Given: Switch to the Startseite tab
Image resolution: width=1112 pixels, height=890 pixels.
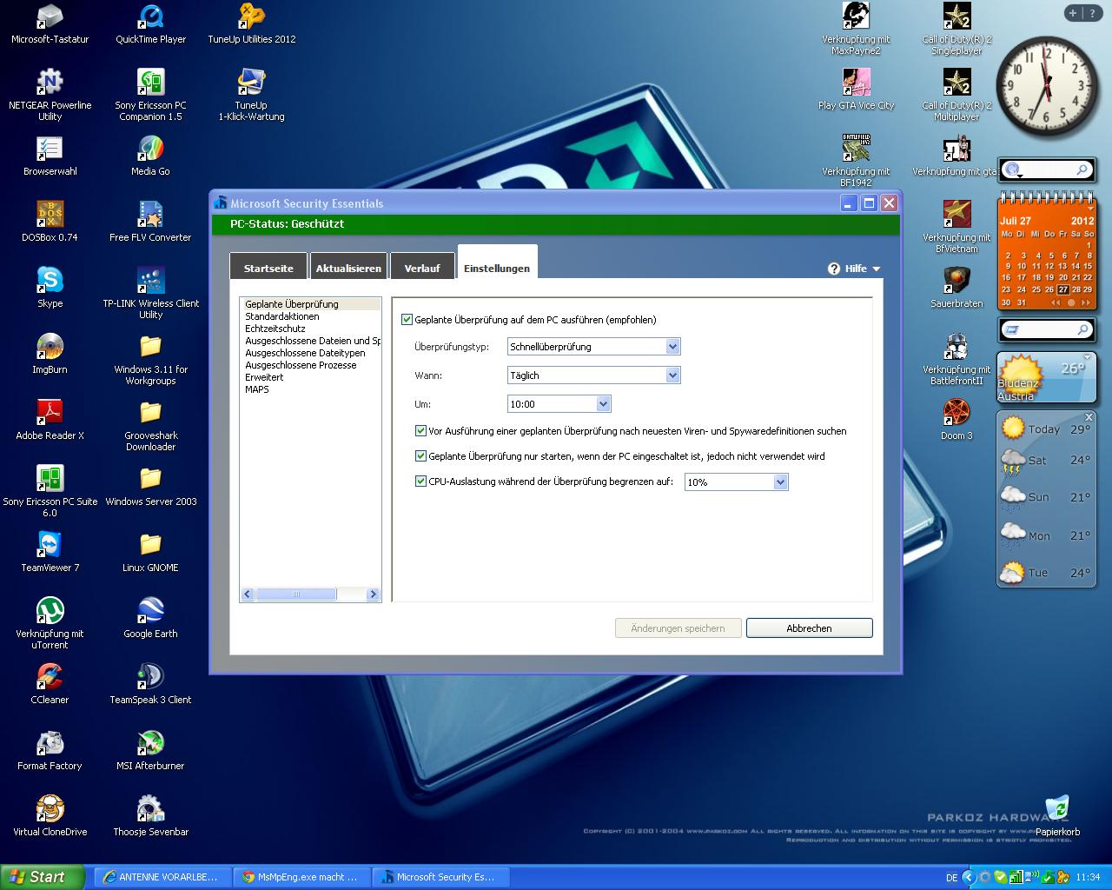Looking at the screenshot, I should click(x=268, y=268).
